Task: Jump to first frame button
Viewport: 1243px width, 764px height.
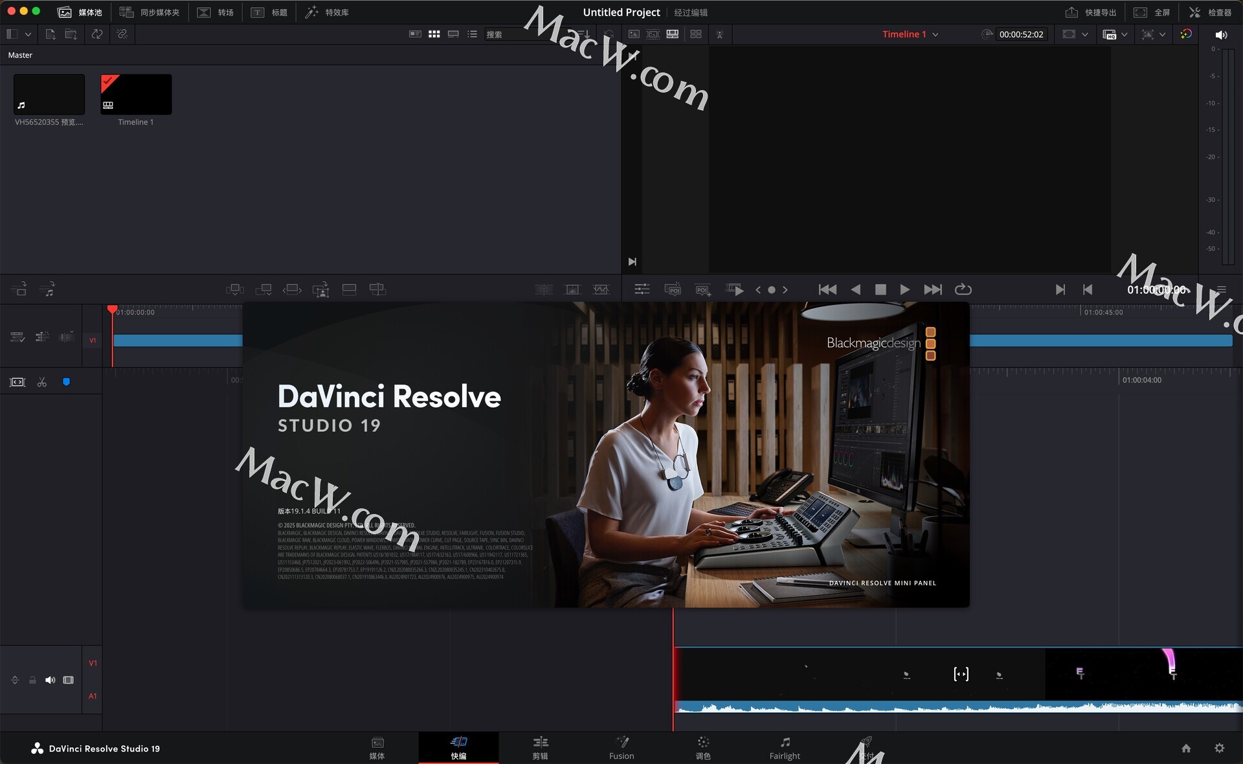Action: click(x=827, y=289)
